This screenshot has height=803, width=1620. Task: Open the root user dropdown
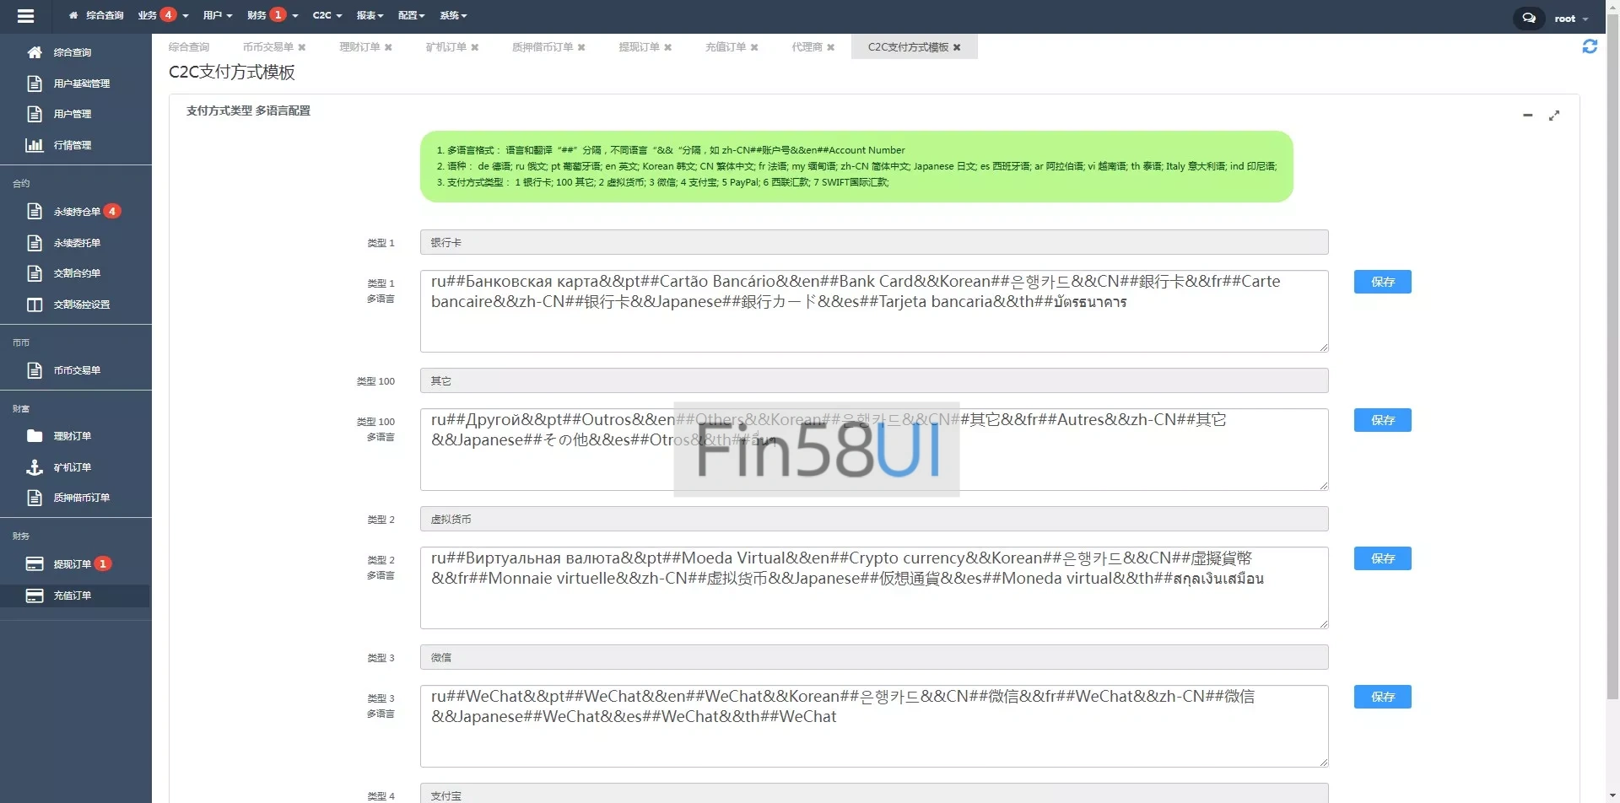coord(1570,19)
